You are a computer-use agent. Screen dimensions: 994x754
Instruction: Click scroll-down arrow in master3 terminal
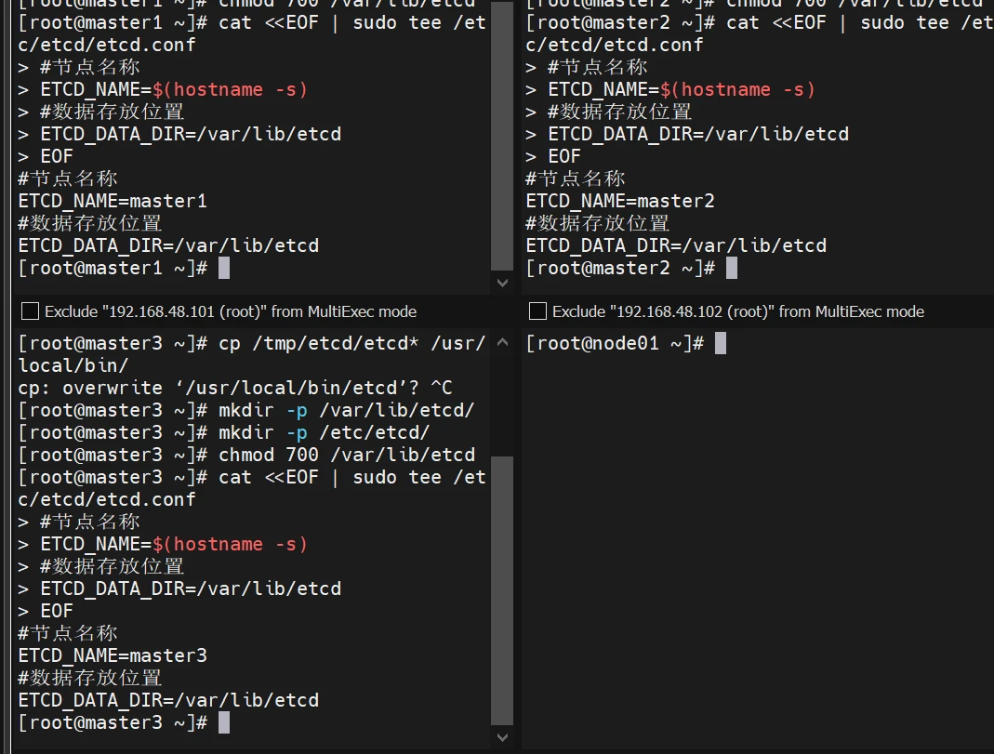502,737
